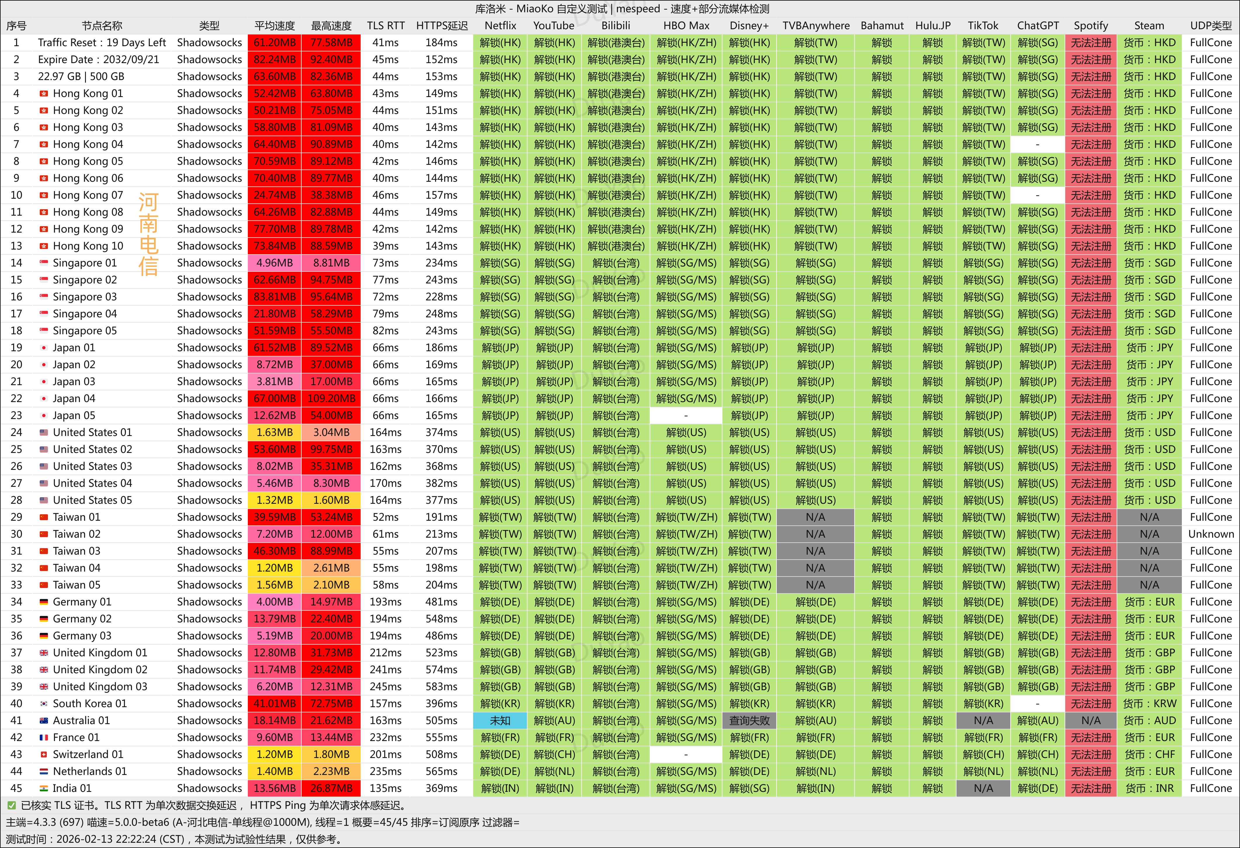Click the blue 未知 Netflix cell for Australia 01
1240x848 pixels.
500,721
